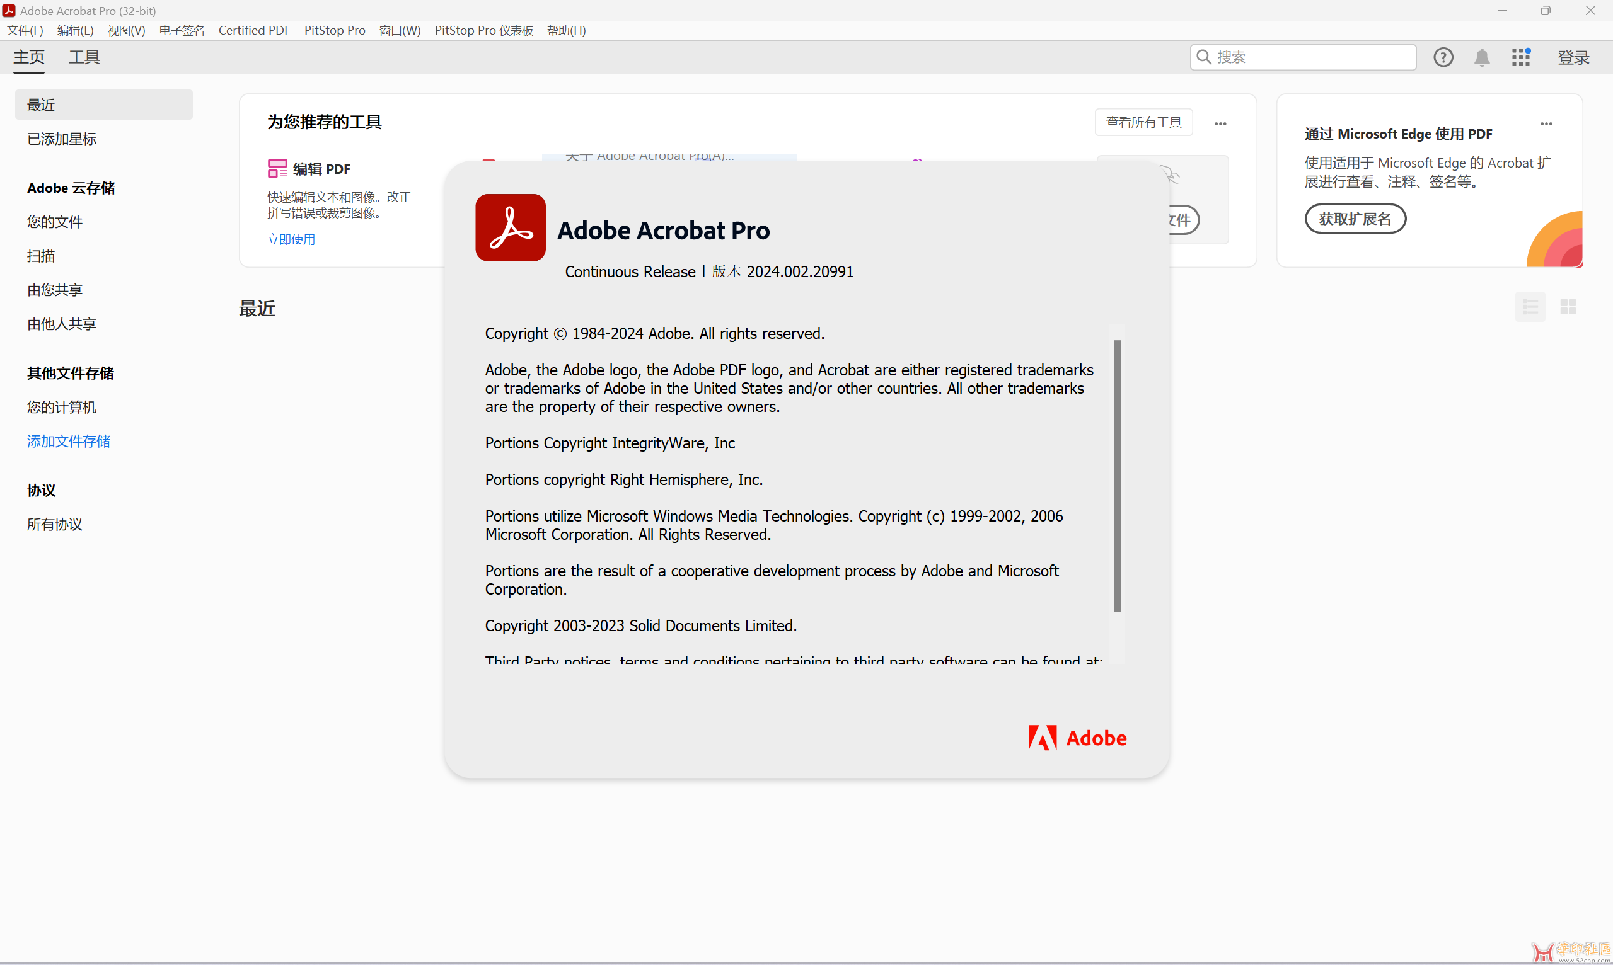Click the search magnifier icon
Viewport: 1613px width, 965px height.
pos(1204,57)
